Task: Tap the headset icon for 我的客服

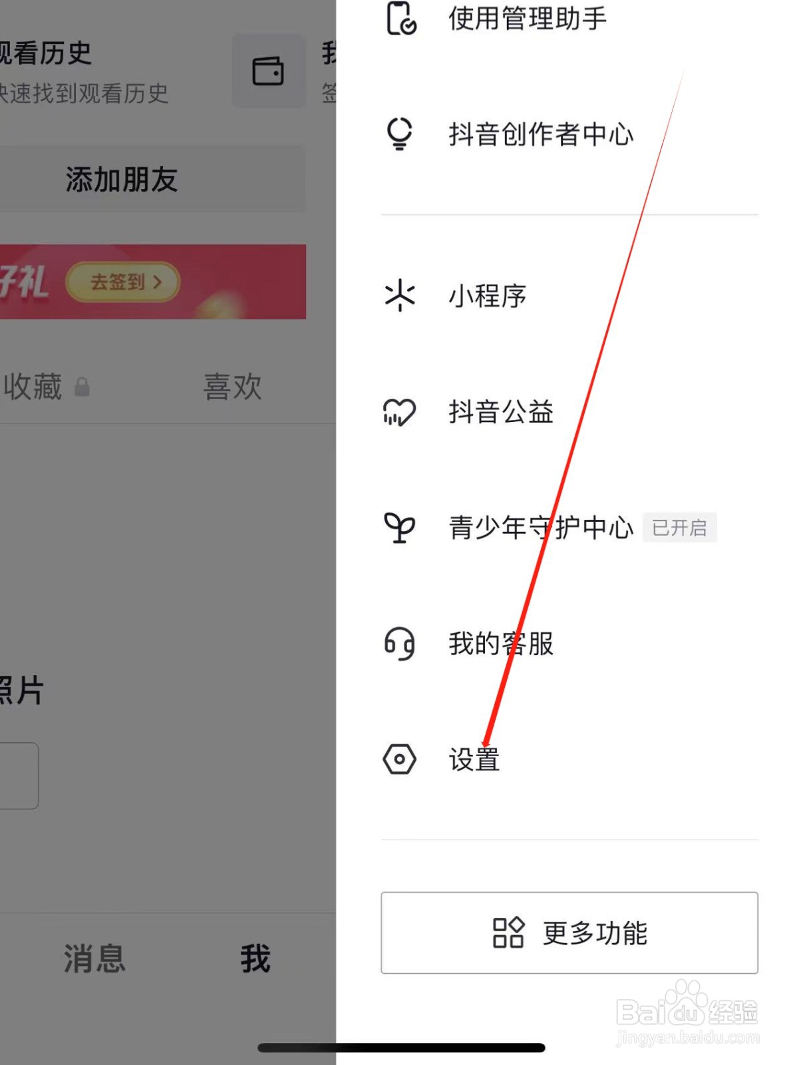Action: tap(399, 644)
